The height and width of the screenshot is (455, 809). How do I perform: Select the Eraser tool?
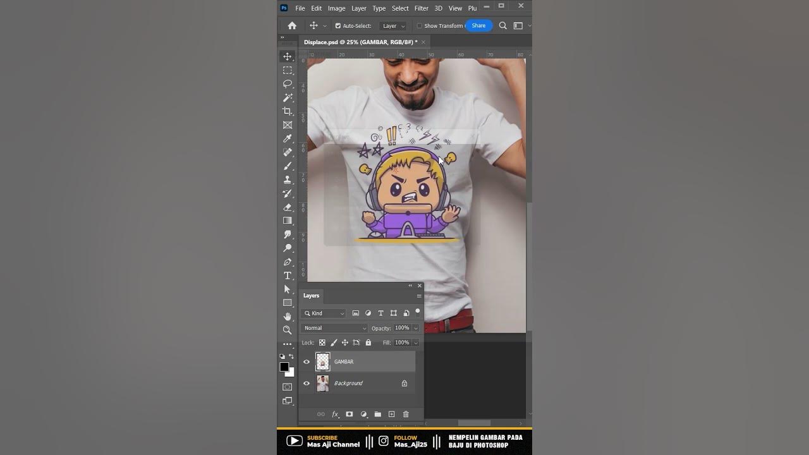click(288, 207)
